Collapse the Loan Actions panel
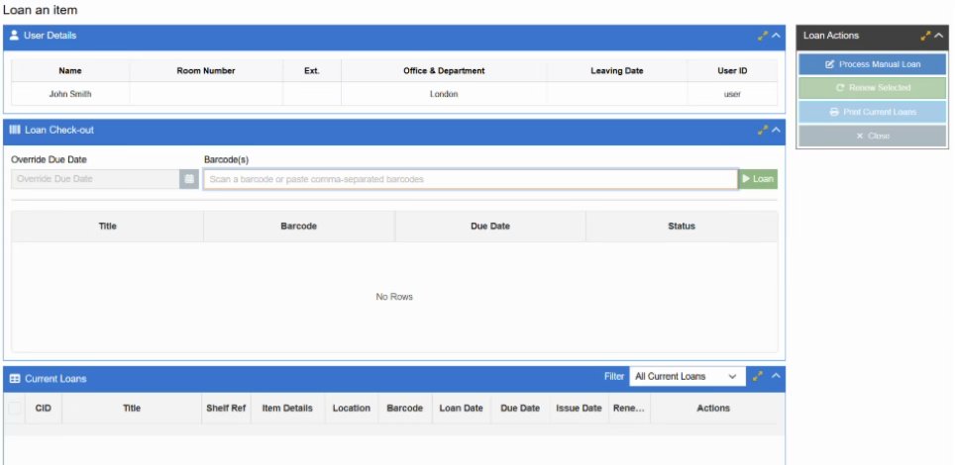This screenshot has width=955, height=465. 939,36
